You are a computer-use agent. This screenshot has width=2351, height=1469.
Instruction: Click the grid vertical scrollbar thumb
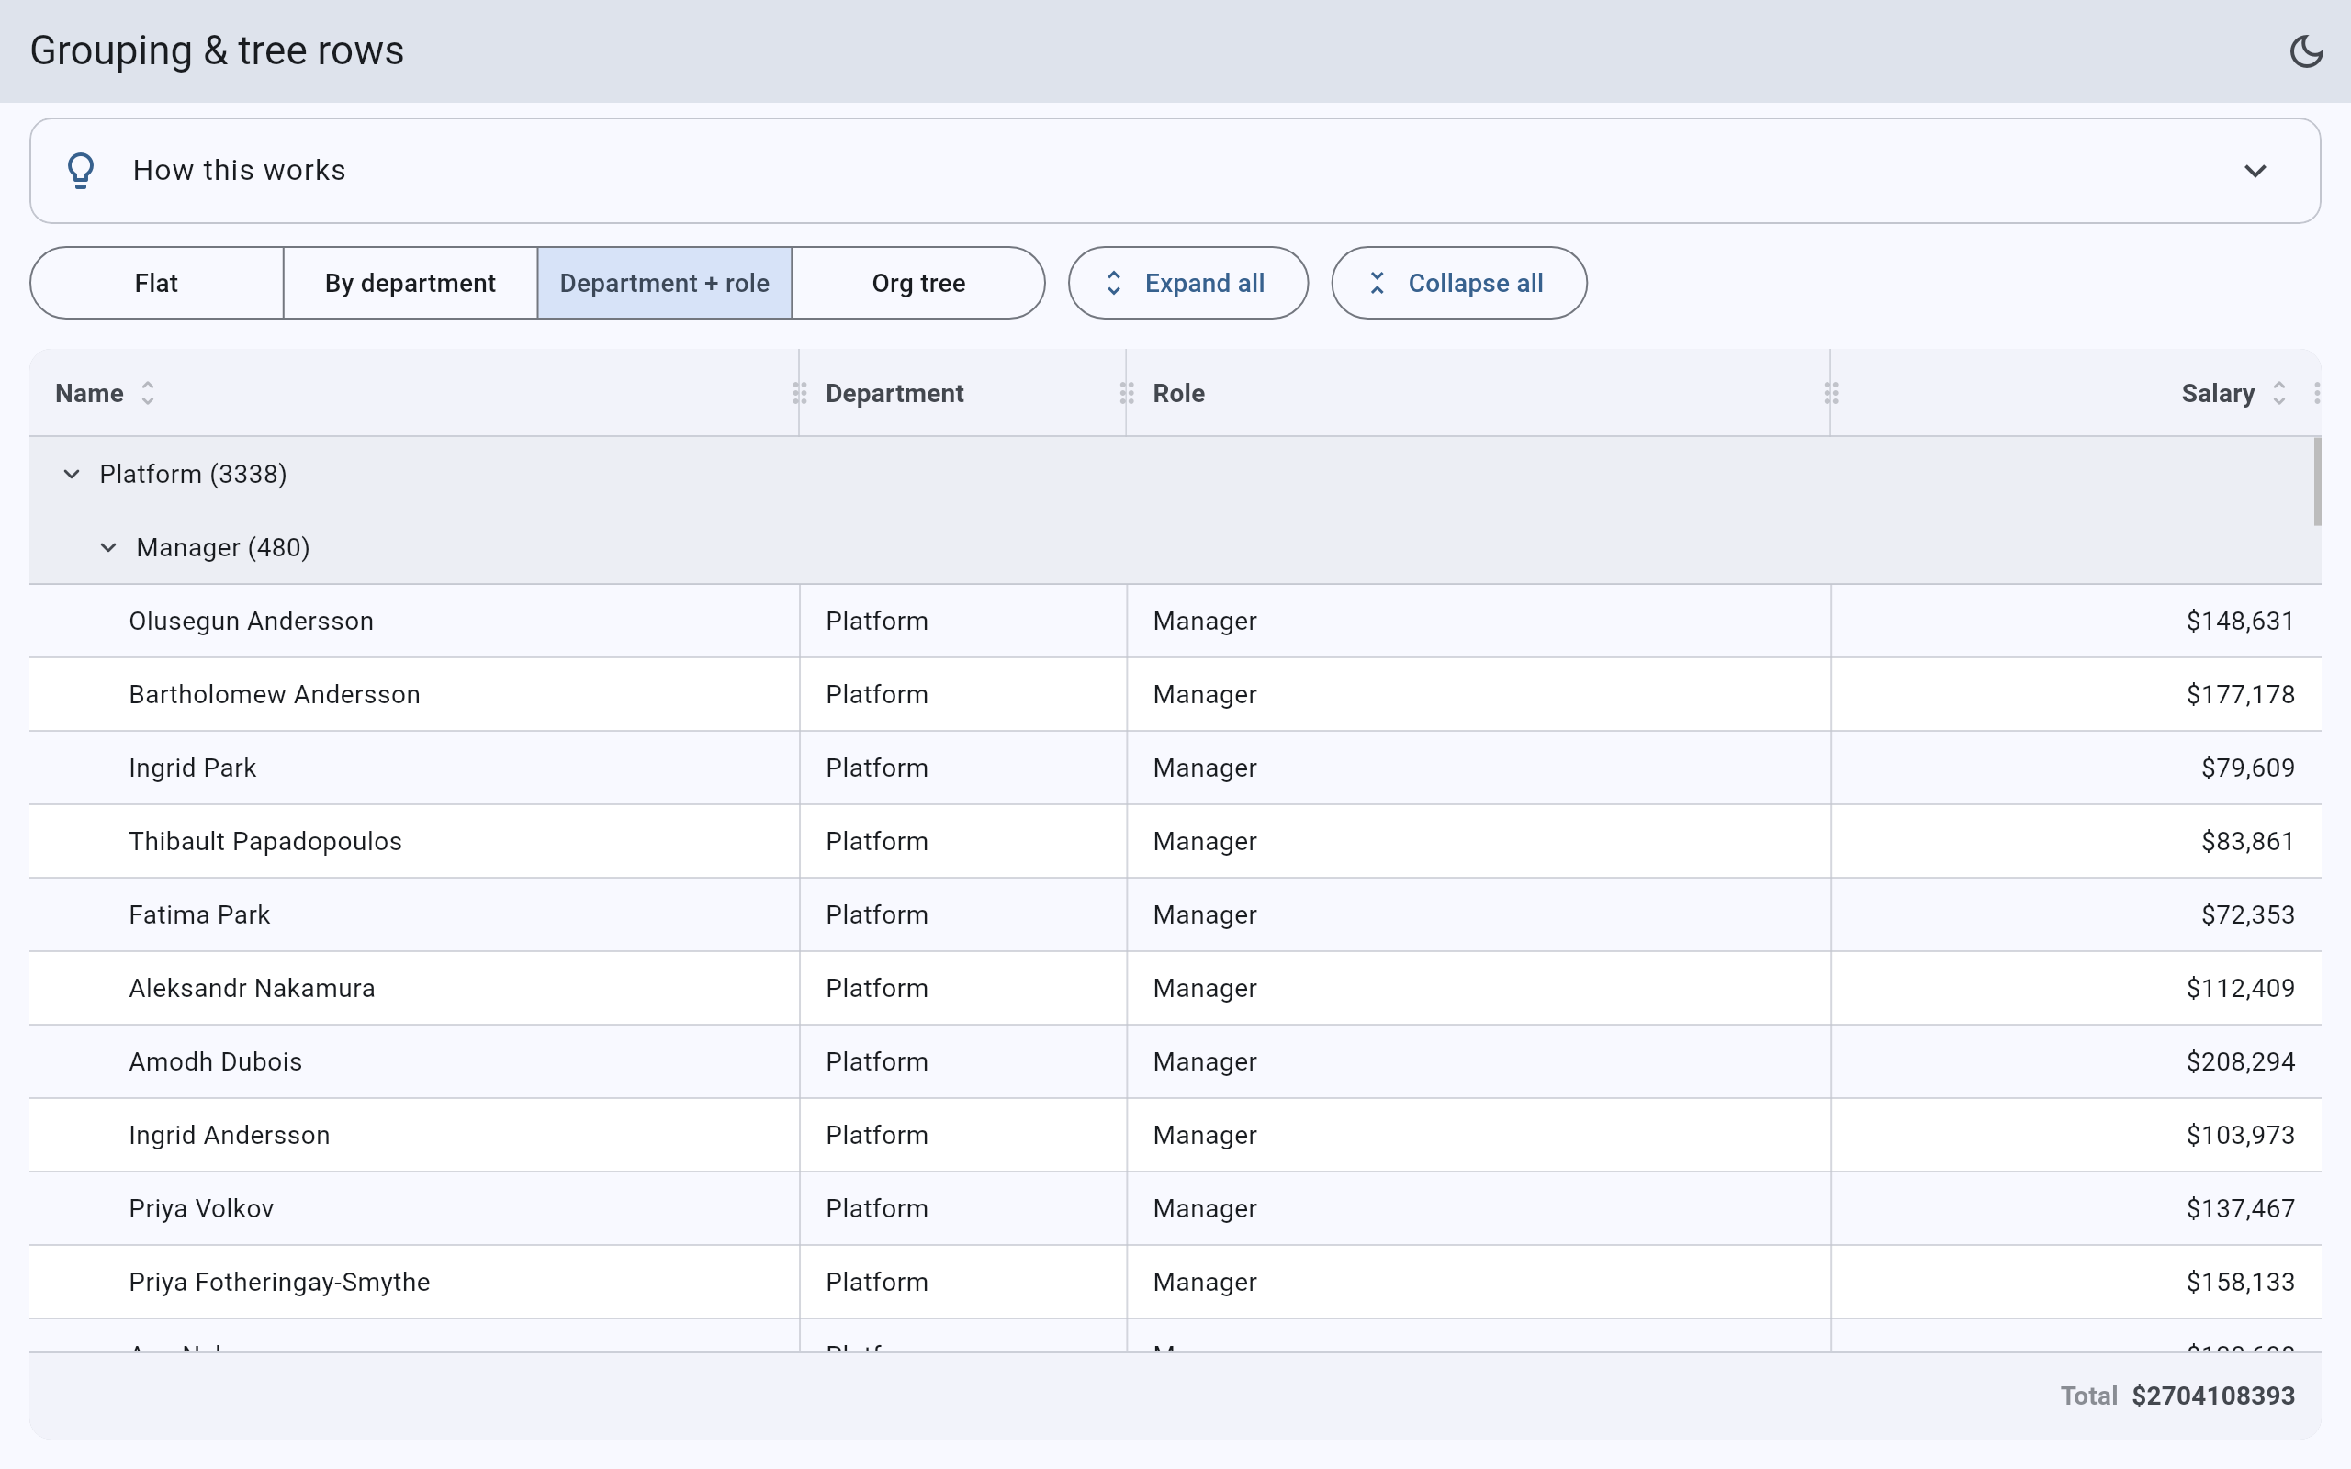pos(2317,482)
